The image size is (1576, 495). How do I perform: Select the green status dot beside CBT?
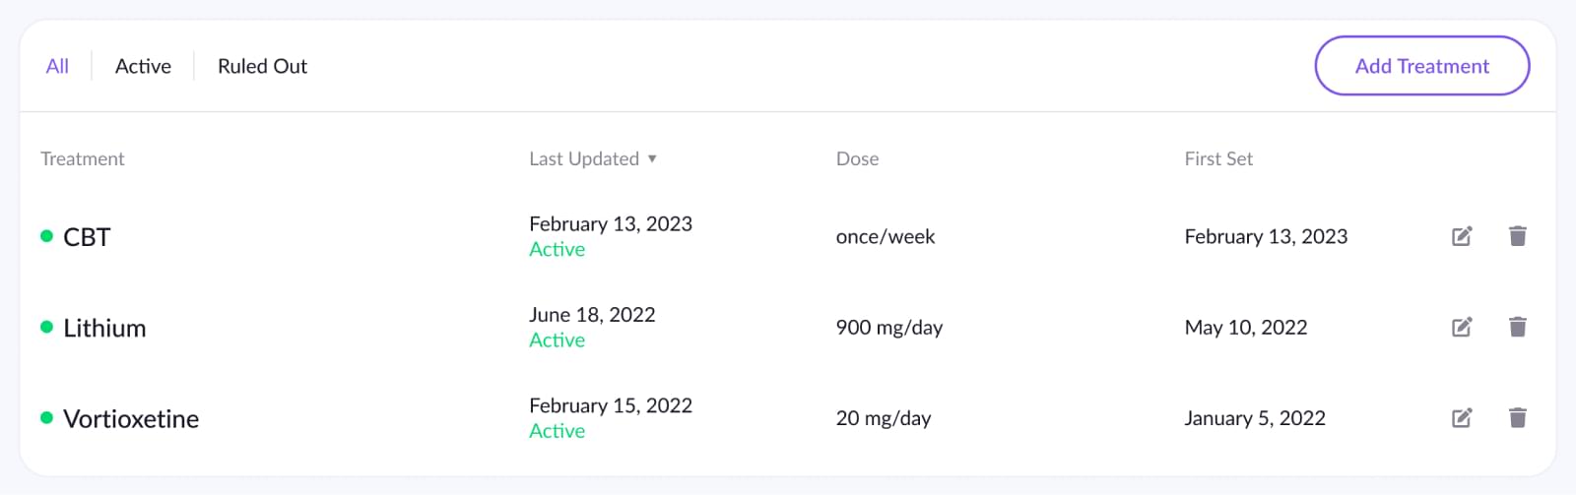(x=46, y=236)
